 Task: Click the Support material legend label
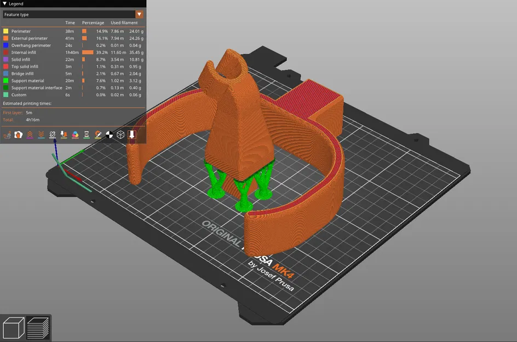[x=28, y=81]
